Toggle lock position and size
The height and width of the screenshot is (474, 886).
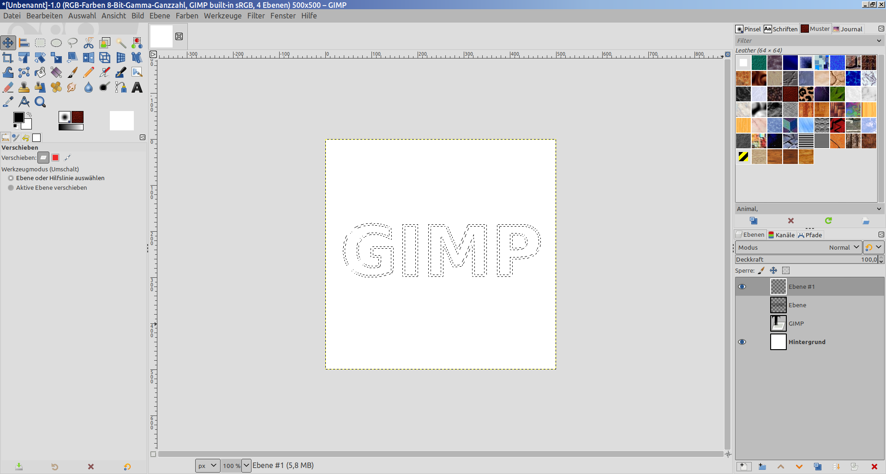(x=773, y=270)
